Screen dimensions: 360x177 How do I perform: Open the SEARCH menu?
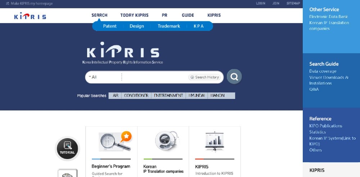pos(99,15)
